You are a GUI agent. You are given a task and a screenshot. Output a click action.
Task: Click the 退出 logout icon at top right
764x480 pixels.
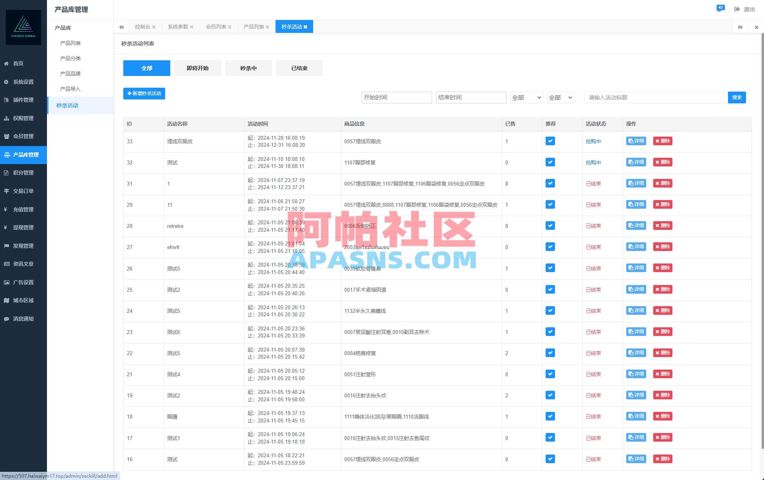(x=743, y=9)
